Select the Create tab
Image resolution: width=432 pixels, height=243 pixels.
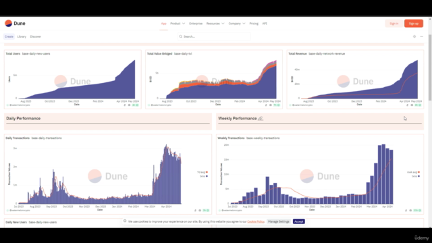tap(9, 36)
